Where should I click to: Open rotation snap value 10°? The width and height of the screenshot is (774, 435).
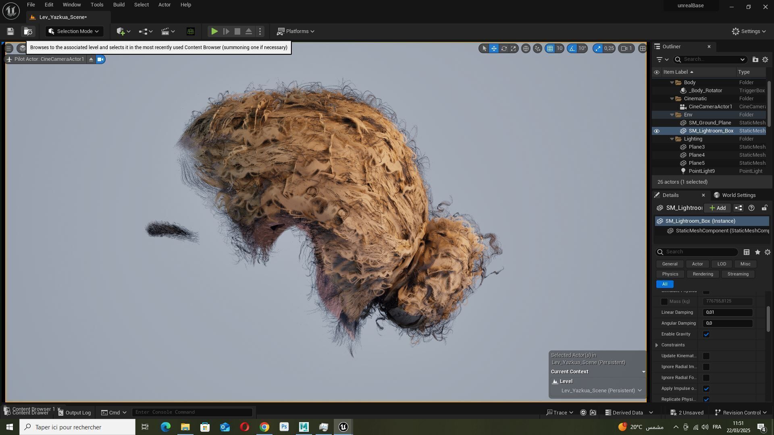coord(582,48)
